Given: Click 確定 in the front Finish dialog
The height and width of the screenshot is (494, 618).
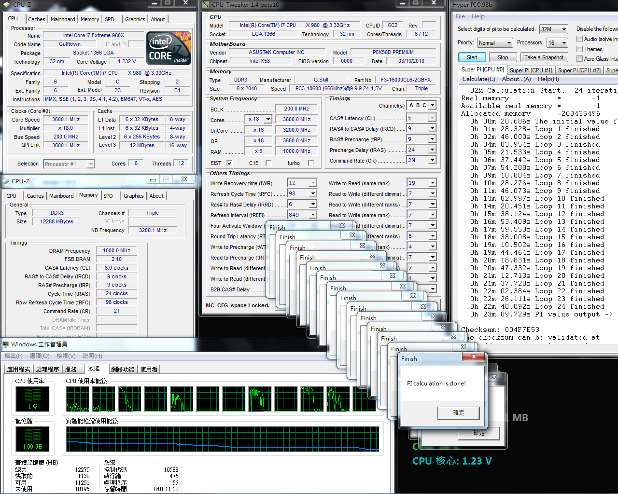Looking at the screenshot, I should (x=459, y=413).
